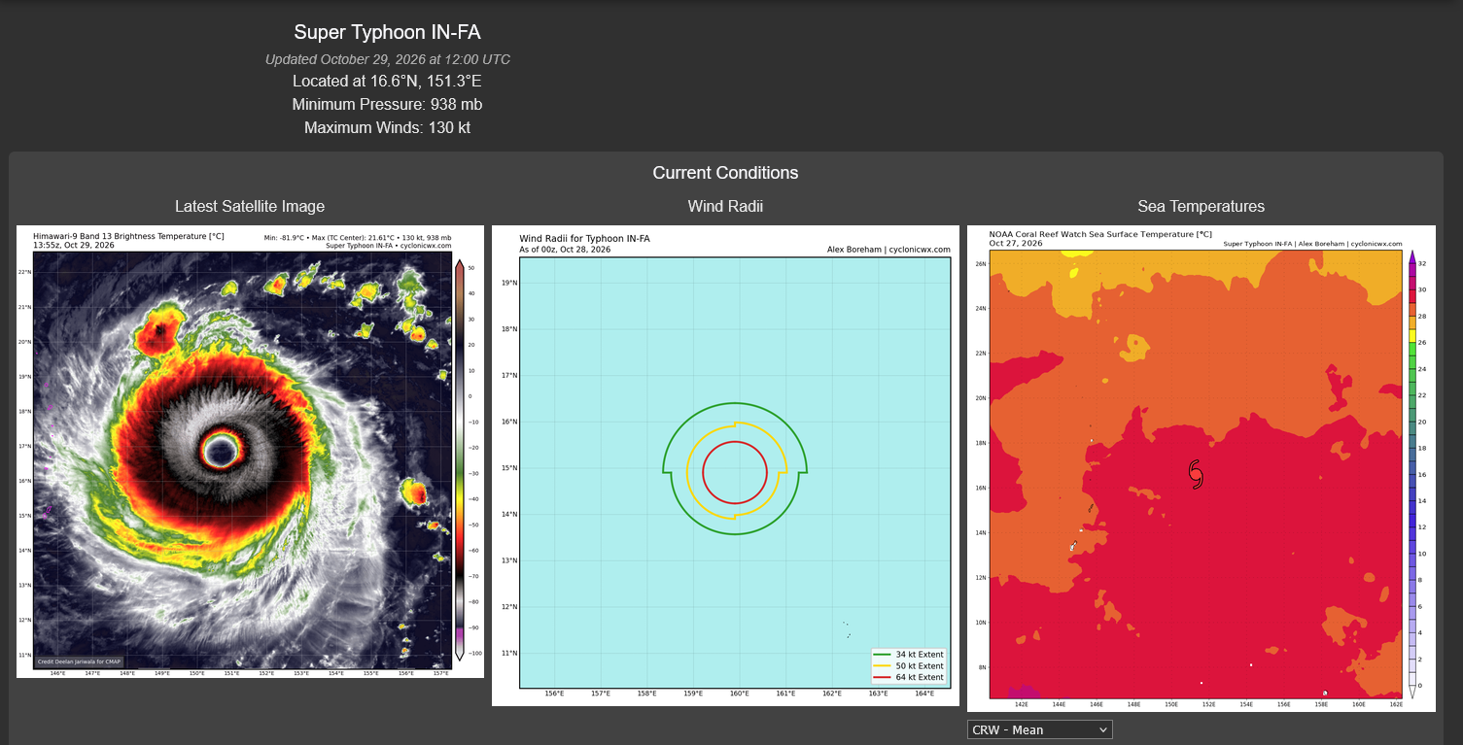Click the Wind Radii section heading
The height and width of the screenshot is (745, 1463).
(725, 207)
